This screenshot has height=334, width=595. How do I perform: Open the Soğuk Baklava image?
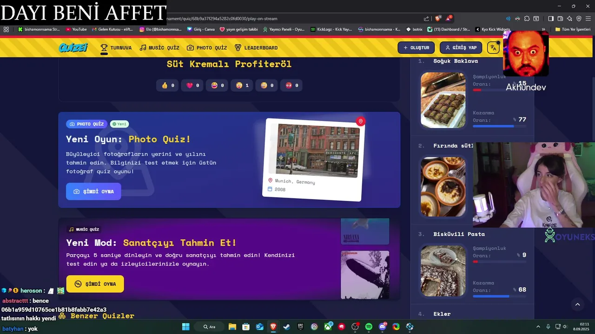(443, 100)
